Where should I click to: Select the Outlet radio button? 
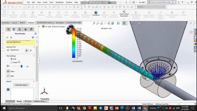coord(11,62)
